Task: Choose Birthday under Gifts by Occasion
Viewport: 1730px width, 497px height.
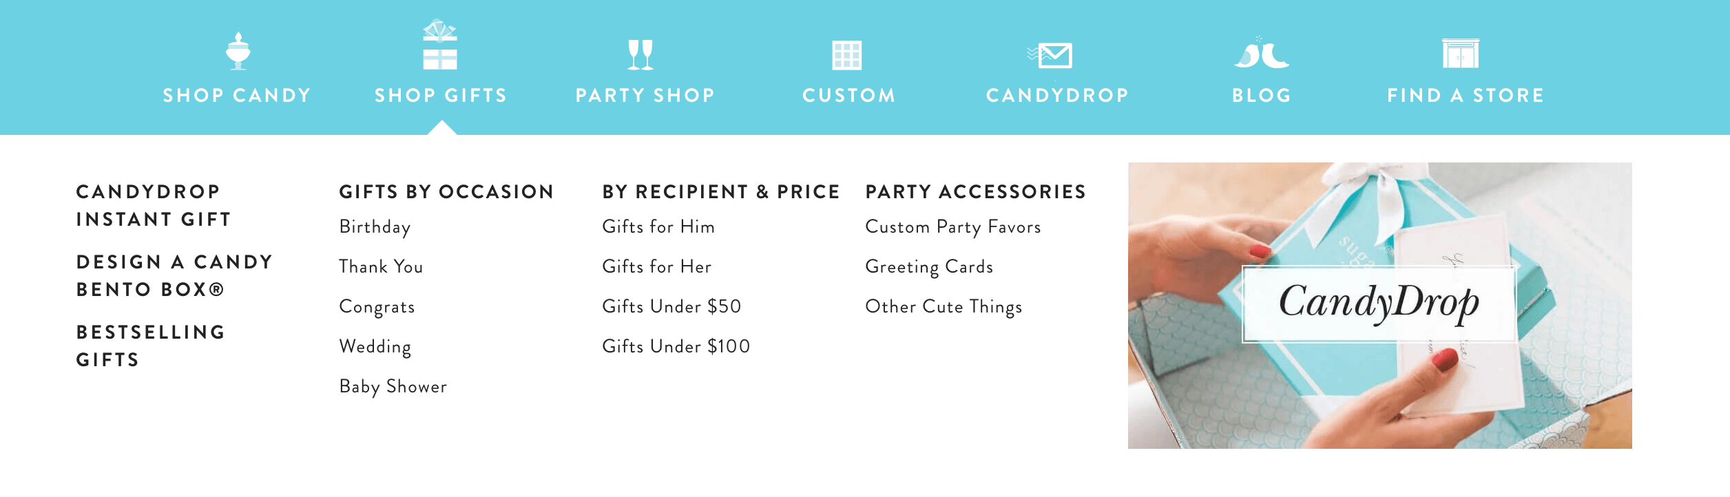Action: (375, 227)
